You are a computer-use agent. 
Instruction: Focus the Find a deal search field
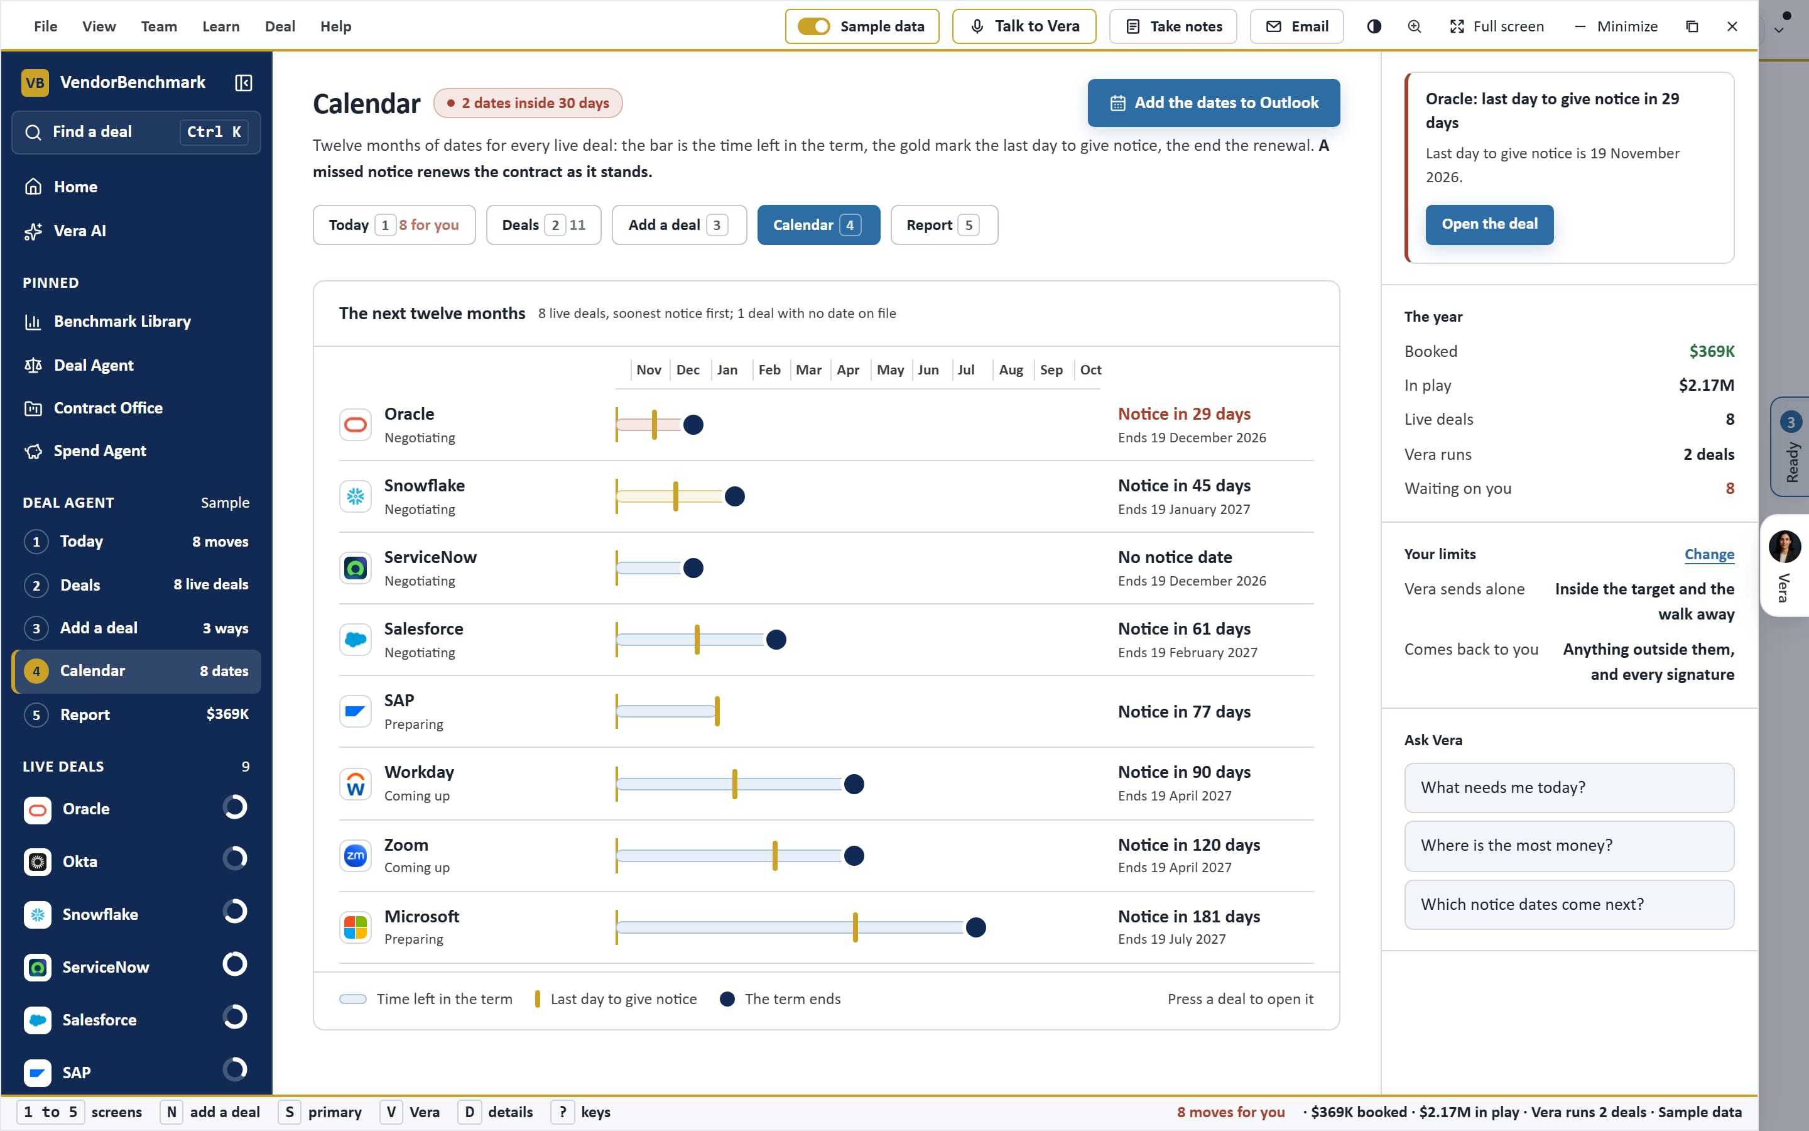pos(136,133)
